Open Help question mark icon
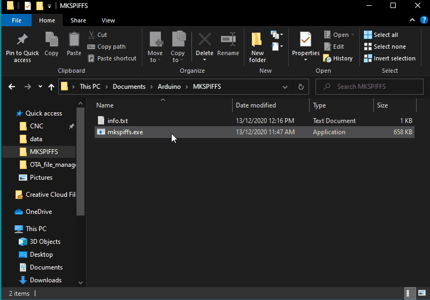This screenshot has height=300, width=430. pyautogui.click(x=424, y=20)
